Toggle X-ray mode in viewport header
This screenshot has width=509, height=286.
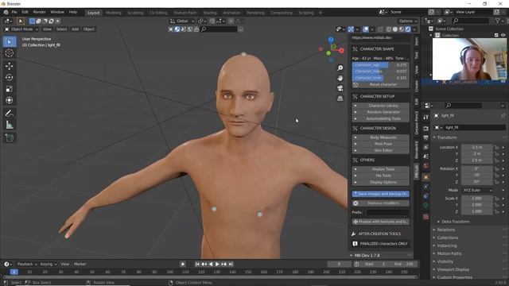click(380, 29)
